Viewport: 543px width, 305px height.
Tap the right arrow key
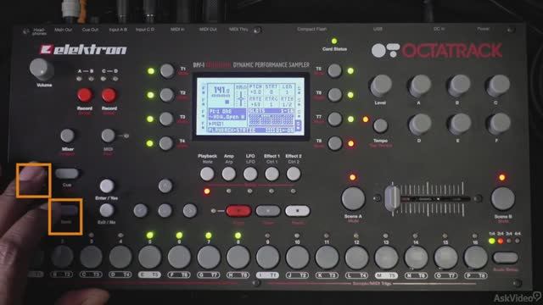coord(190,210)
